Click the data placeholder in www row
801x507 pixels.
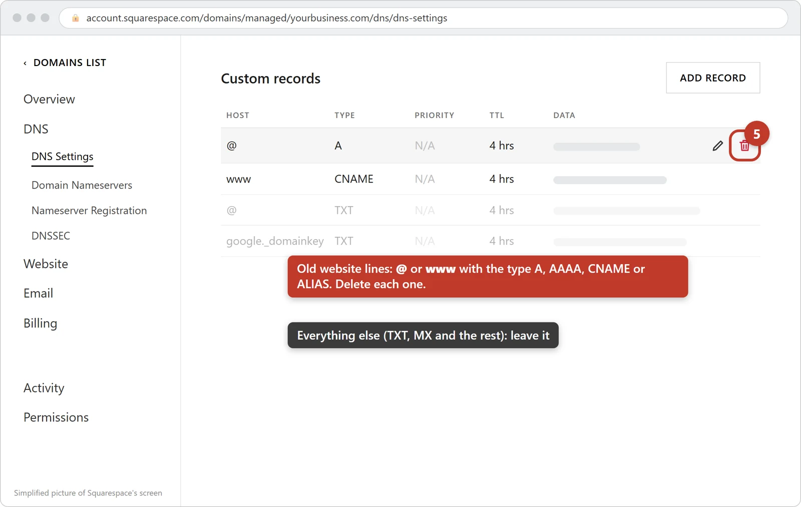click(610, 180)
